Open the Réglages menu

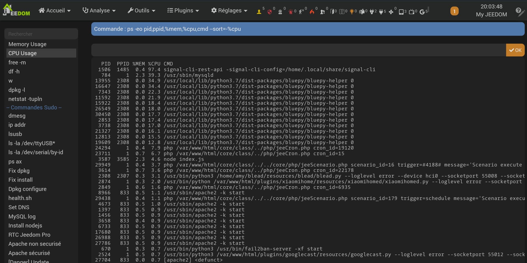(x=229, y=10)
